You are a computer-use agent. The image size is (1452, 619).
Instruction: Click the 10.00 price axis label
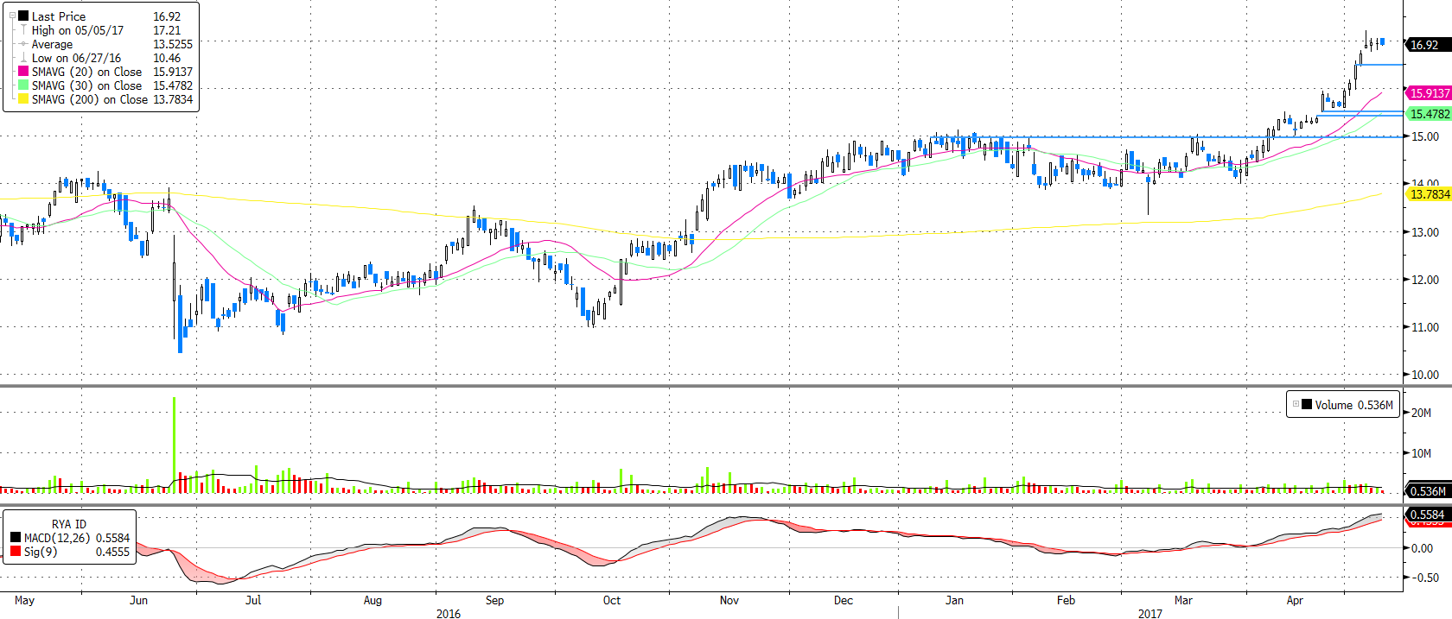tap(1424, 375)
